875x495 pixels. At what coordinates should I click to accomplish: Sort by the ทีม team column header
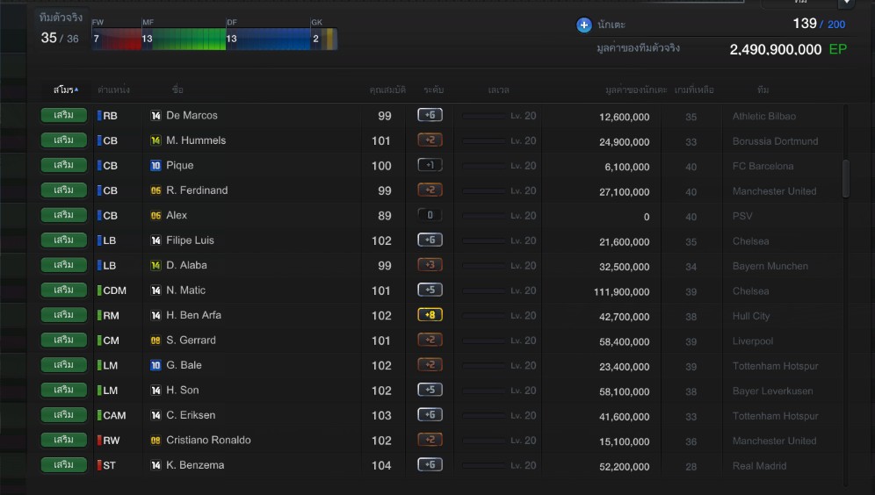pyautogui.click(x=763, y=90)
